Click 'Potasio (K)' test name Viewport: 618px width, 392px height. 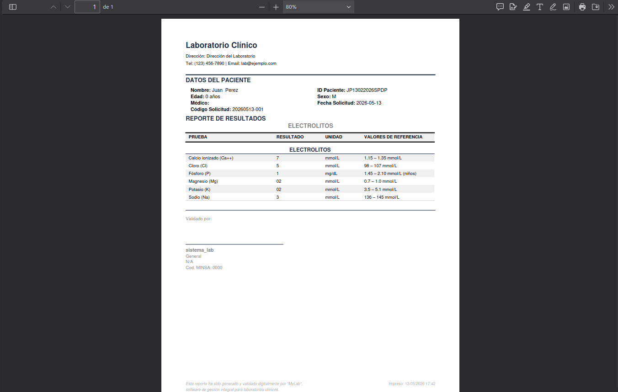click(x=199, y=190)
